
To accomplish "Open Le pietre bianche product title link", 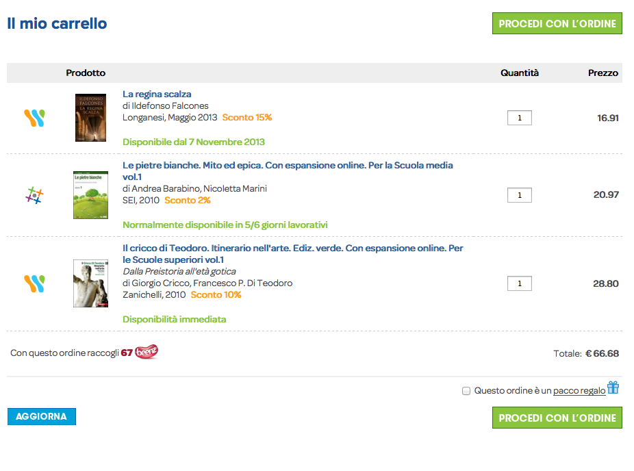I will click(x=288, y=171).
